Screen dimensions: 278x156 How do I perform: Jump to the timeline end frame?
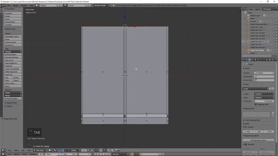coord(110,154)
